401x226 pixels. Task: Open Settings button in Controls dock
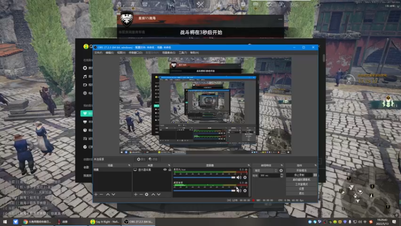pyautogui.click(x=301, y=189)
